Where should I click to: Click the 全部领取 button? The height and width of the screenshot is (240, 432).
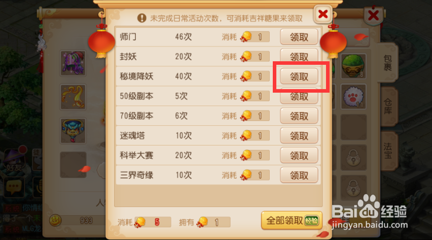292,220
